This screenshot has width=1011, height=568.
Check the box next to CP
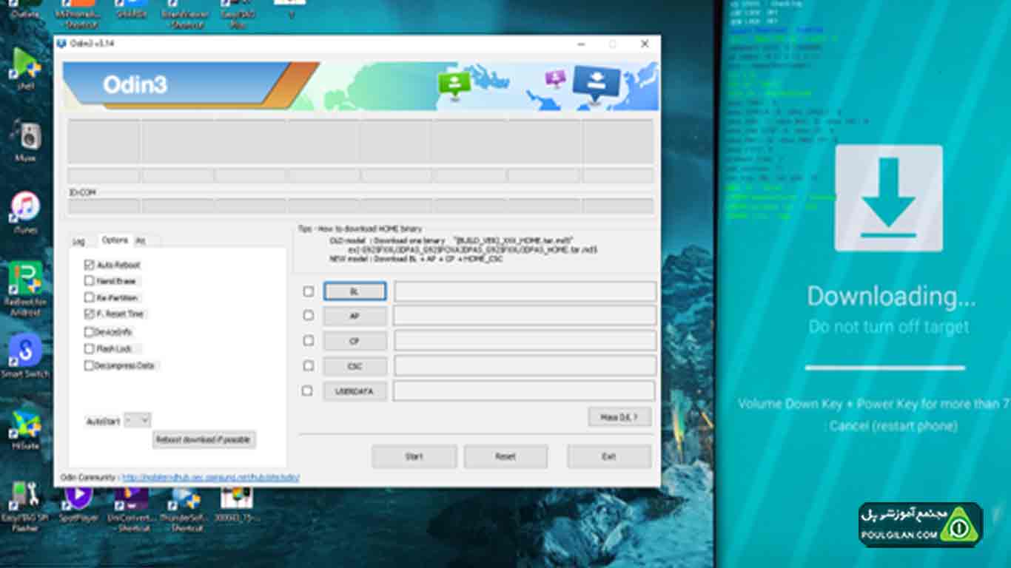point(309,341)
